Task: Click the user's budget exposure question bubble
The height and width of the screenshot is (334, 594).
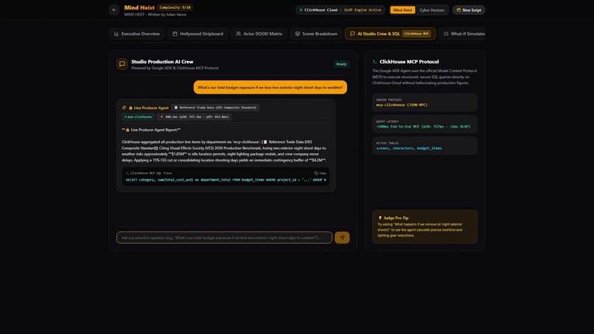Action: [270, 87]
